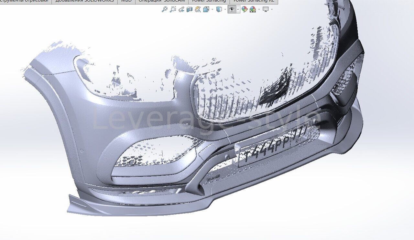Switch to the MBD tab
414x240 pixels.
coord(126,1)
